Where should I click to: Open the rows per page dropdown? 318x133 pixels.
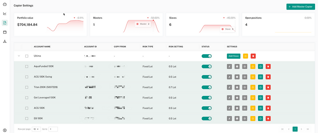pyautogui.click(x=36, y=129)
